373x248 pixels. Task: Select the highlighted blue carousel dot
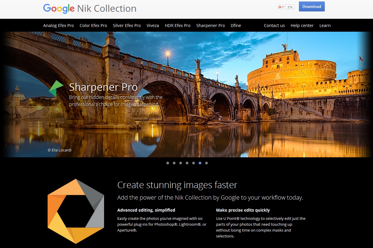[200, 163]
